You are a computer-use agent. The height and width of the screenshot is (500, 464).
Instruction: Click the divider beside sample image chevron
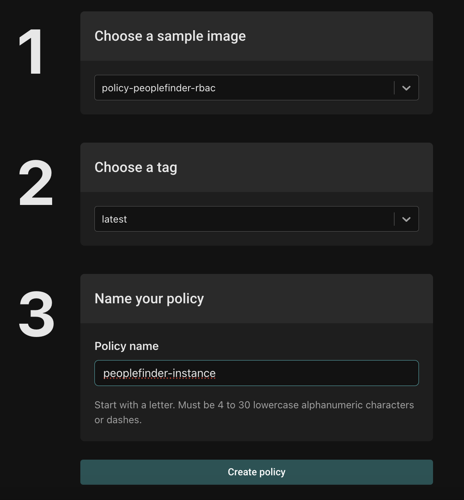(x=394, y=88)
